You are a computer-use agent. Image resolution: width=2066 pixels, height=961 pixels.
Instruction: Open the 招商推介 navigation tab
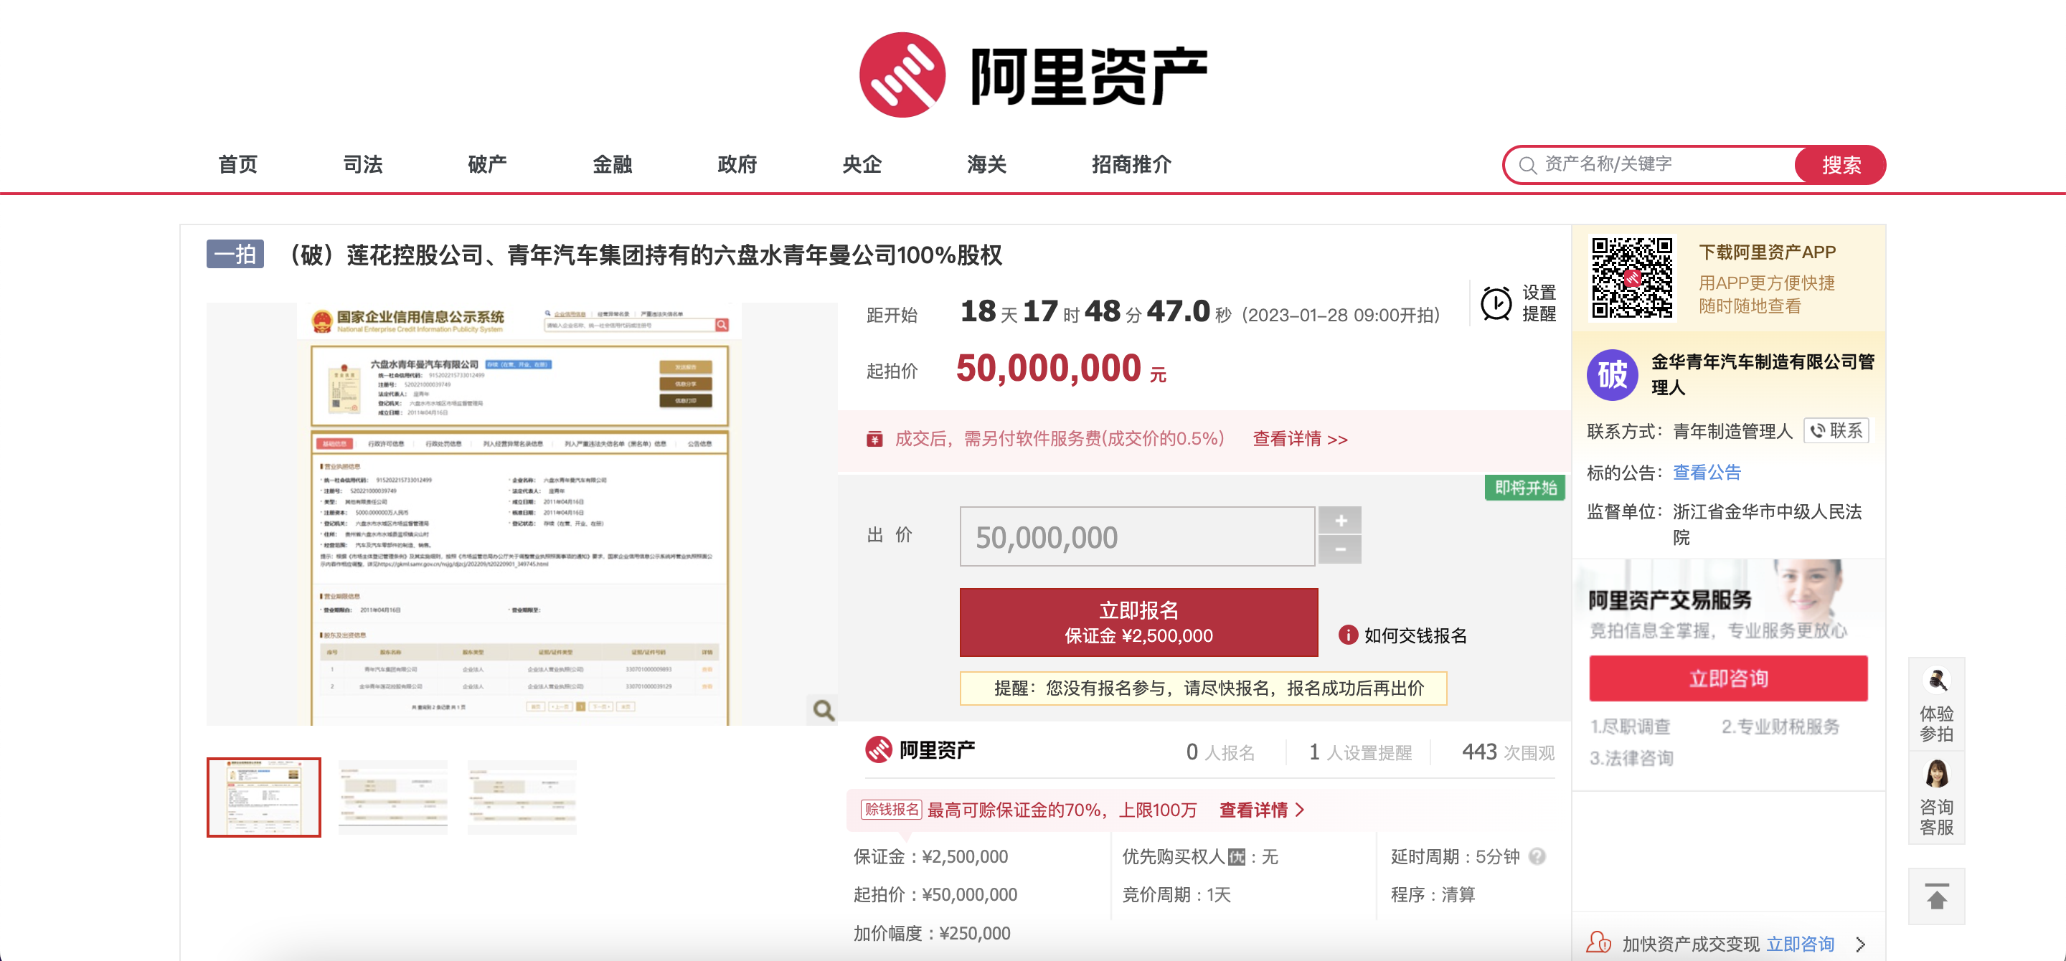[x=1132, y=164]
